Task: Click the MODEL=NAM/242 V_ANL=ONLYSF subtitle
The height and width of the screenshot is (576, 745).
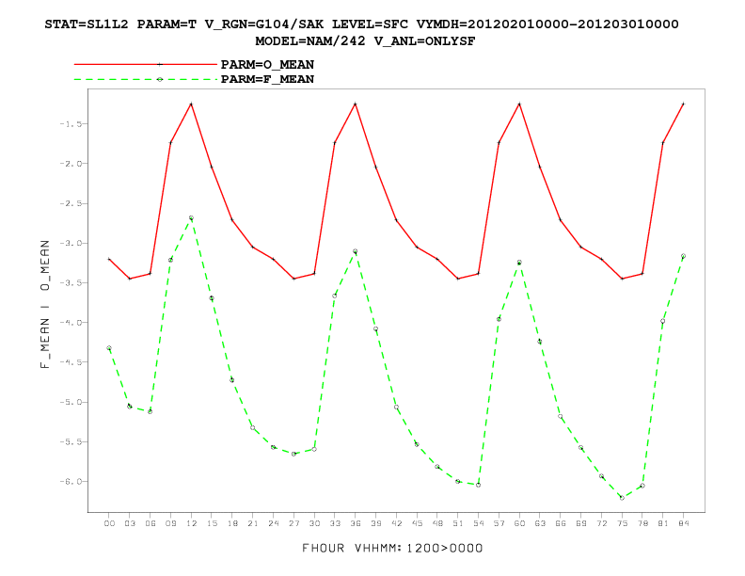Action: tap(365, 41)
